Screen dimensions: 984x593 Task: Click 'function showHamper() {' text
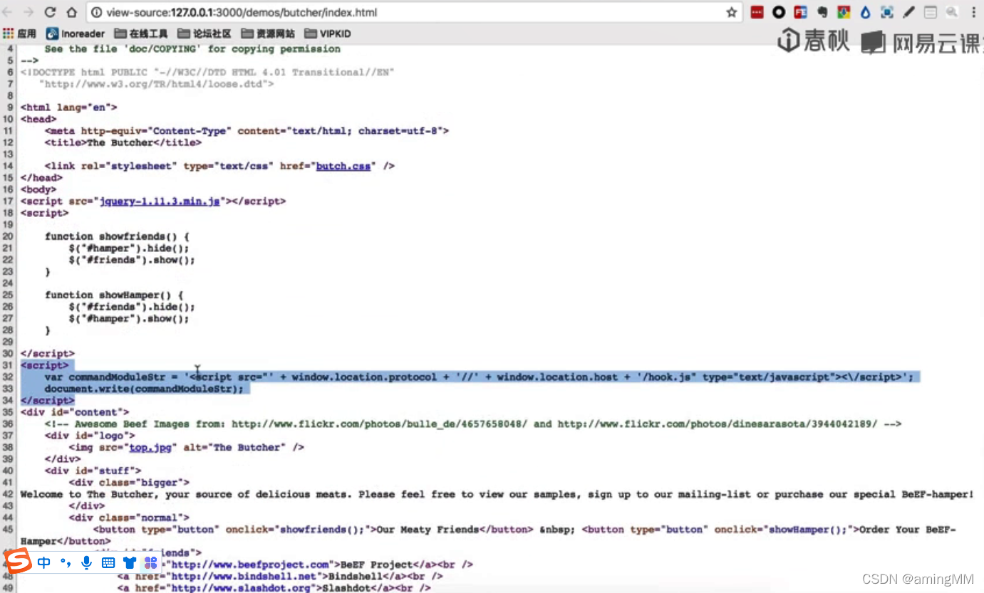pos(114,295)
